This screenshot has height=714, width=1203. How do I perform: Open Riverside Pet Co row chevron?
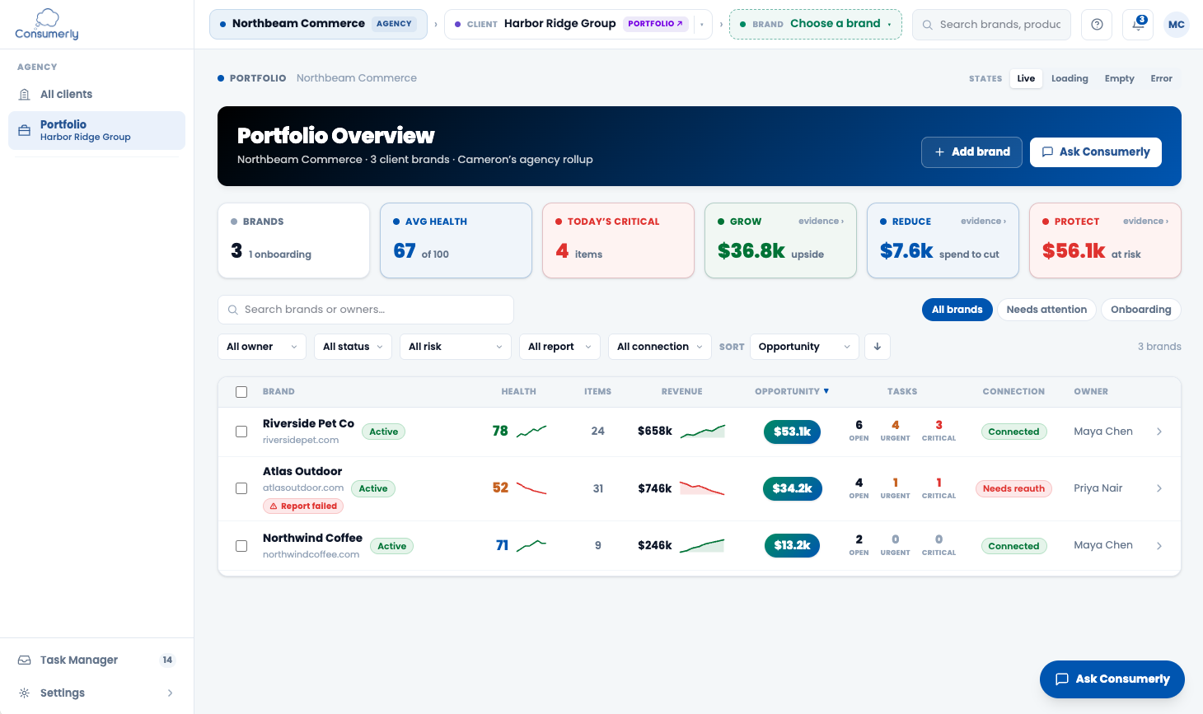tap(1159, 432)
